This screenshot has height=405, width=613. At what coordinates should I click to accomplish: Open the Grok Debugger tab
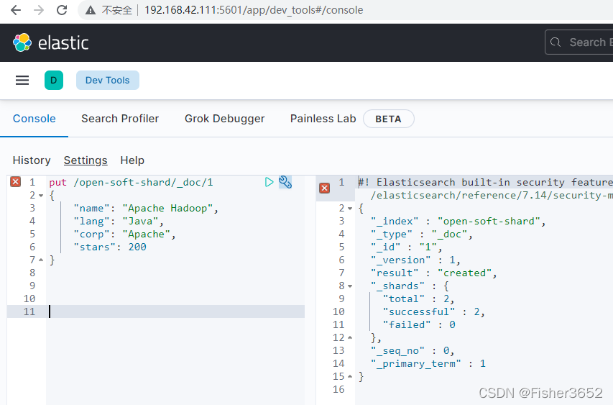(x=225, y=119)
